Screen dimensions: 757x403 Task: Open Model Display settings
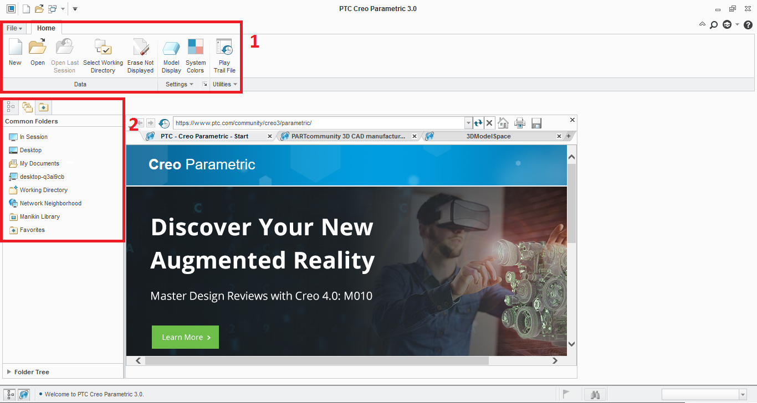[x=171, y=48]
